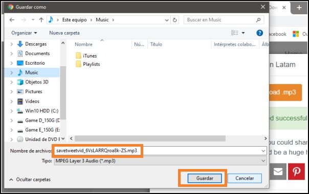This screenshot has height=194, width=309.
Task: Sort by the Título column header
Action: (x=156, y=44)
